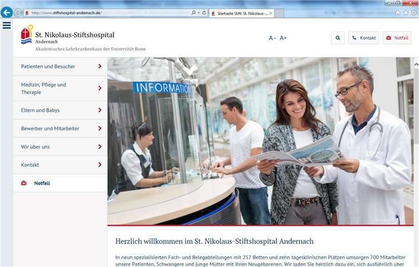Open 'Wir über uns' menu item
419x267 pixels.
coord(60,147)
